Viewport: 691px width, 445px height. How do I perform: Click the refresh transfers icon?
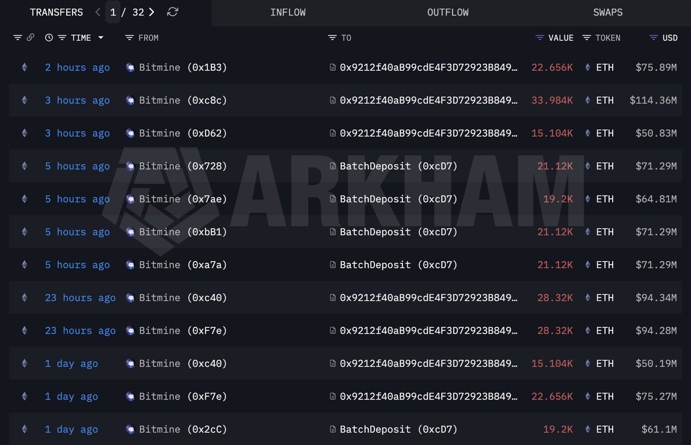point(173,12)
